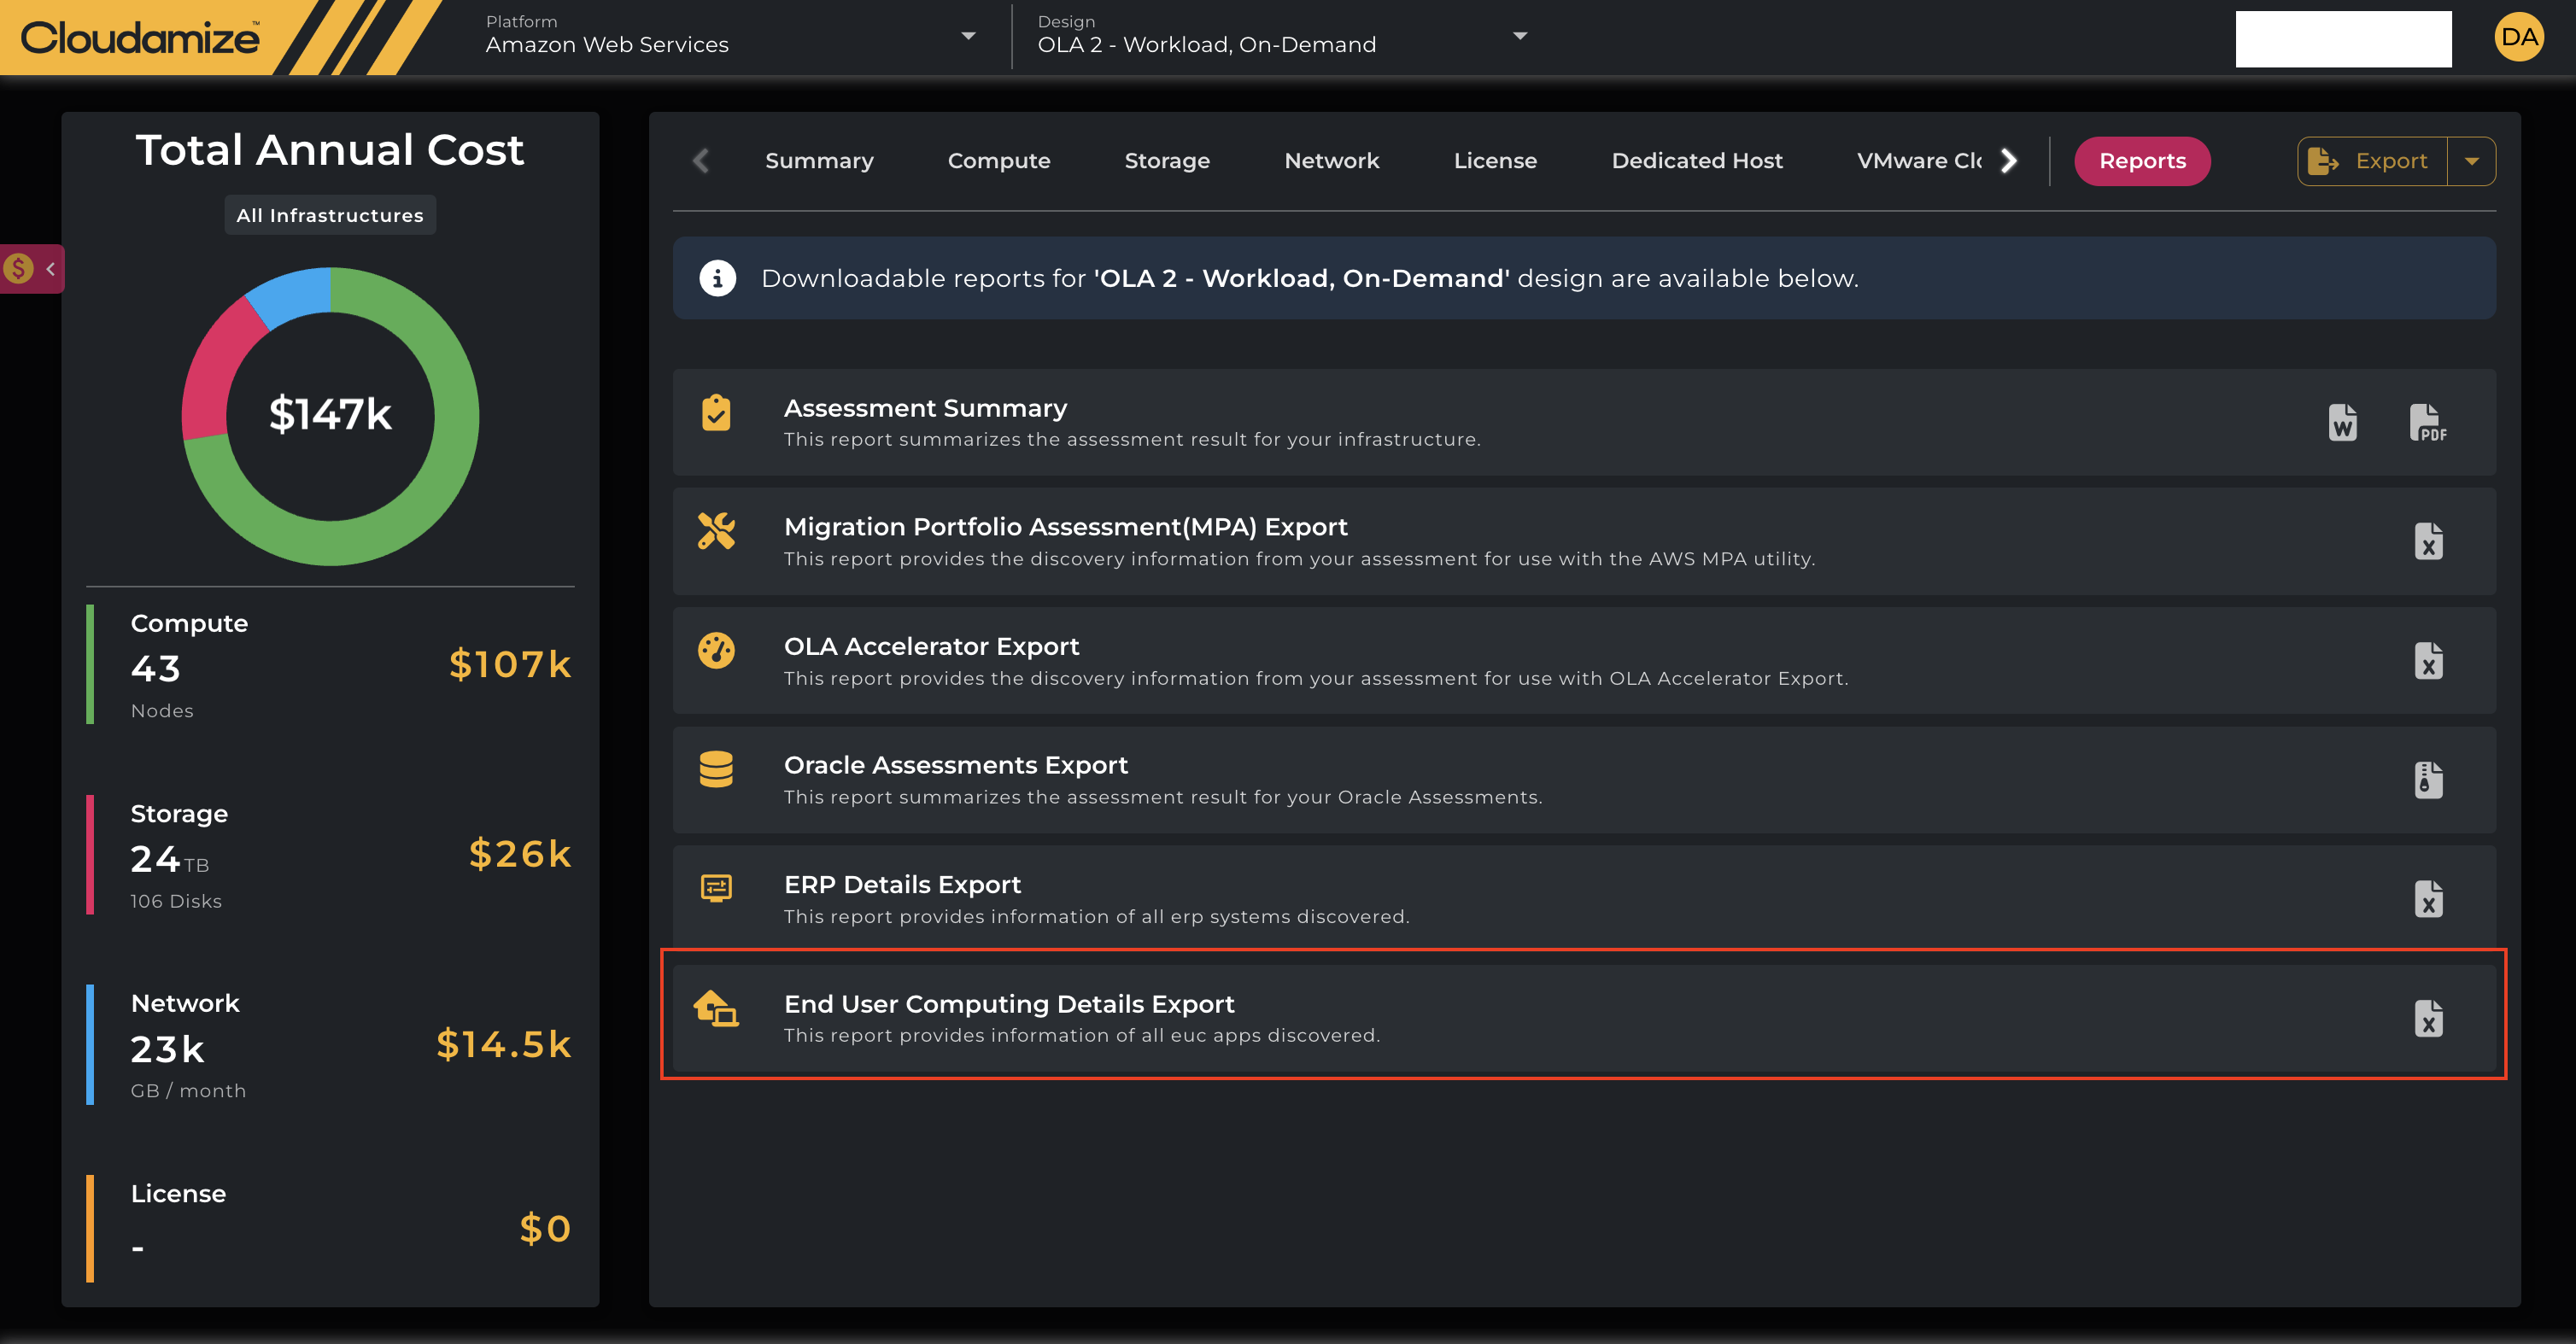
Task: Download Oracle Assessments Export zip file
Action: click(x=2428, y=779)
